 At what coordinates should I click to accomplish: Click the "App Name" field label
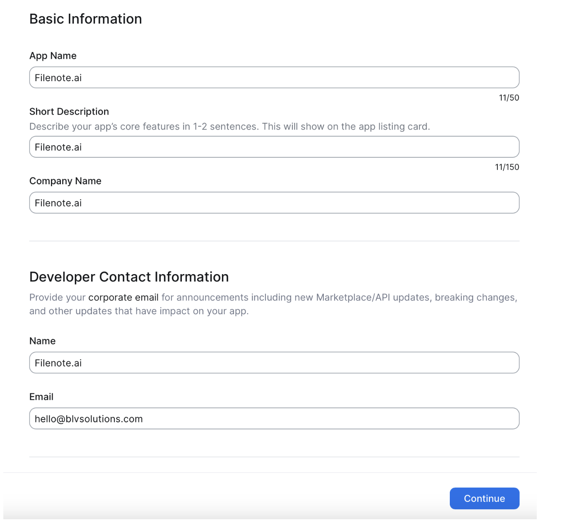[x=53, y=56]
